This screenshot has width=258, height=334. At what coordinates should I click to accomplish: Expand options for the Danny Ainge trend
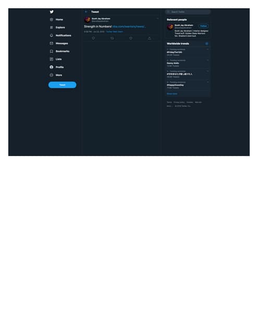point(207,61)
